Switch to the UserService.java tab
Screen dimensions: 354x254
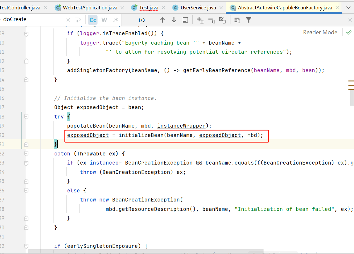pyautogui.click(x=198, y=8)
